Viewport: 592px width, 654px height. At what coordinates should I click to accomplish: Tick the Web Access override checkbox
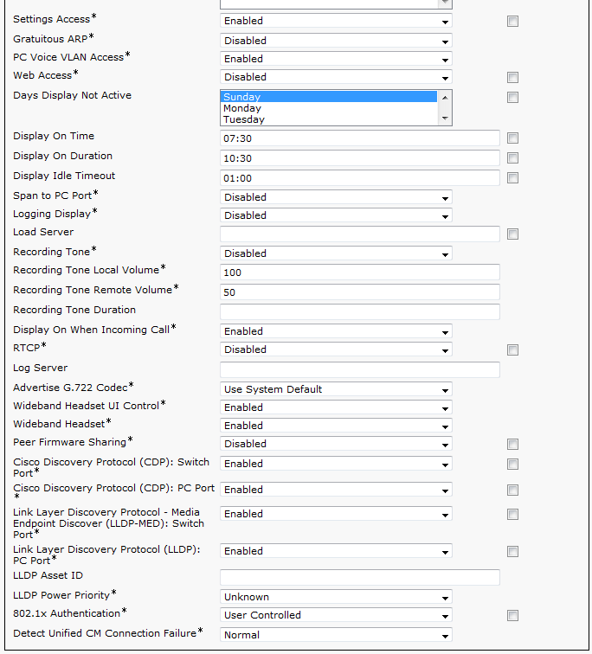[x=512, y=78]
